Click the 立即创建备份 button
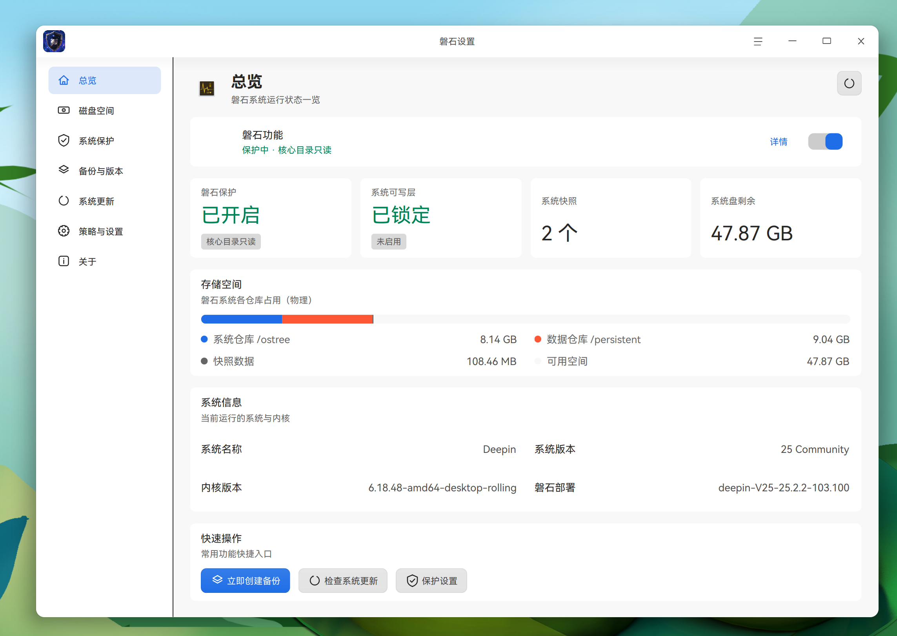Image resolution: width=897 pixels, height=636 pixels. click(246, 580)
